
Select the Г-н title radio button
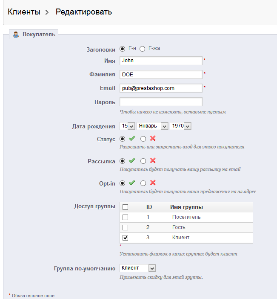(x=123, y=49)
